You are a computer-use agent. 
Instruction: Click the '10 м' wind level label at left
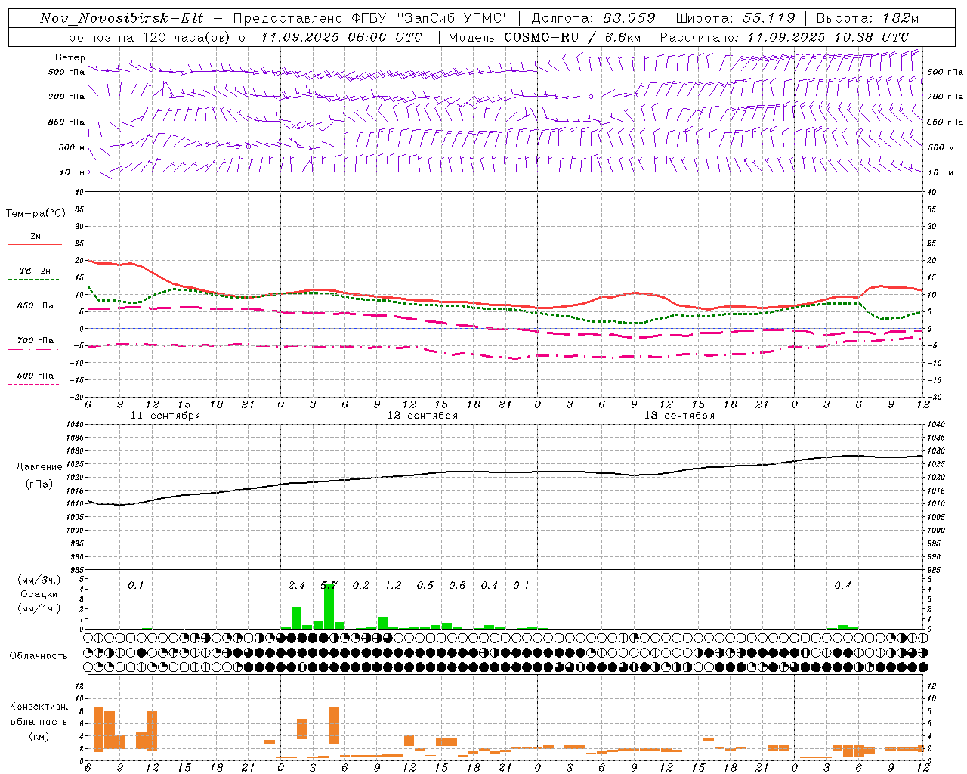pos(73,172)
